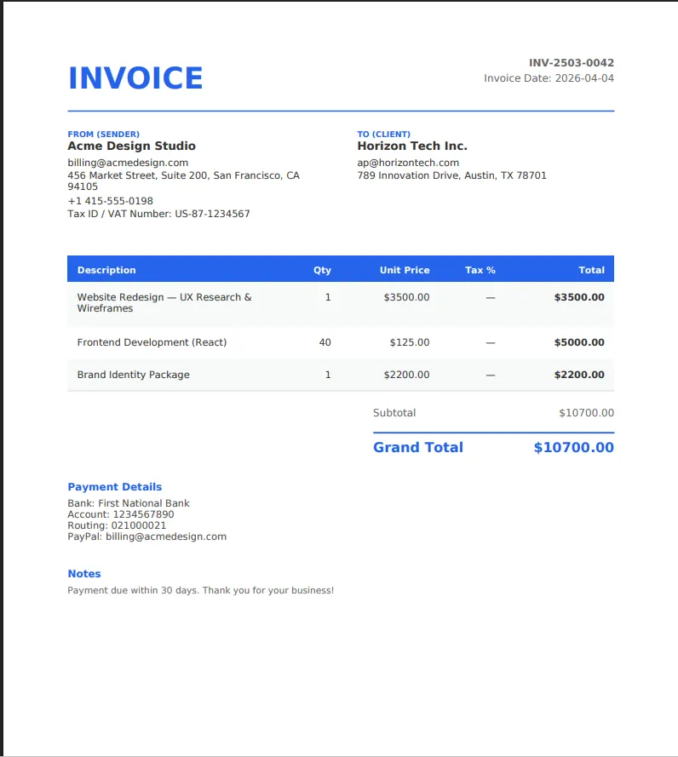Click Tax ID / VAT Number US-87-1234567

[x=159, y=214]
